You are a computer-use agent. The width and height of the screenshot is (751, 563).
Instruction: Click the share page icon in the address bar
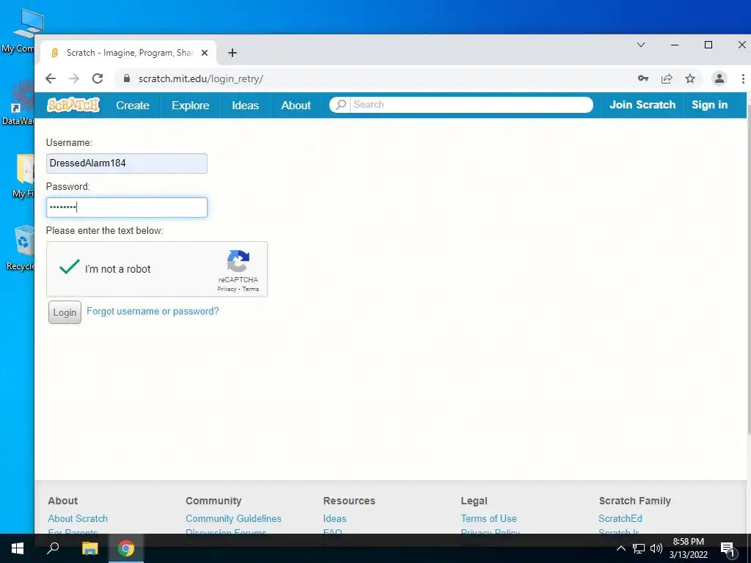click(666, 78)
